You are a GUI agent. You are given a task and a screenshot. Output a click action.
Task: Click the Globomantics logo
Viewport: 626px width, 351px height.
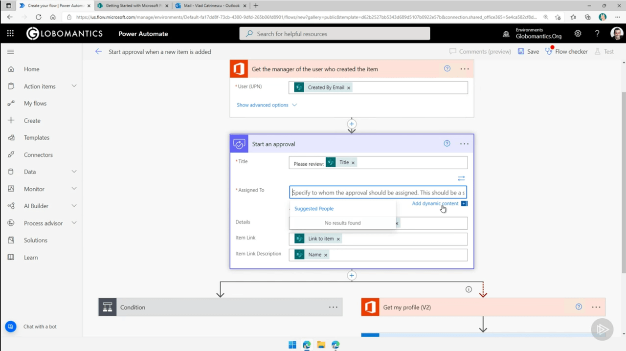pos(65,33)
